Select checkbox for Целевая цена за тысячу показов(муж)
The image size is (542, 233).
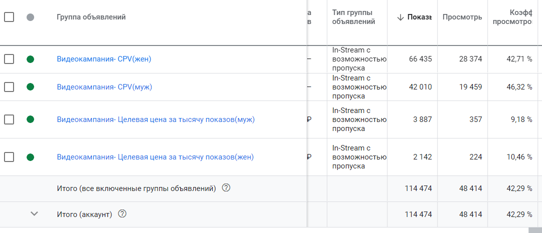coord(9,119)
